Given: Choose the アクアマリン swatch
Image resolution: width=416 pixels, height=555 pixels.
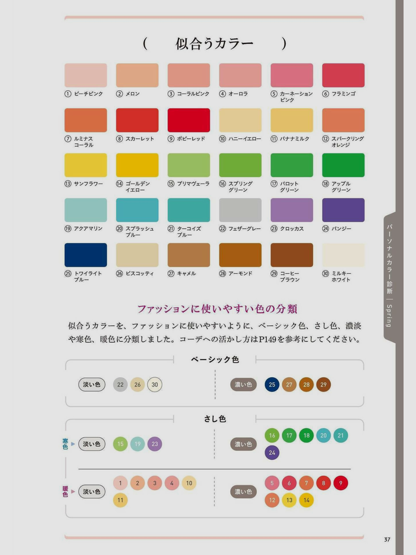Looking at the screenshot, I should click(86, 210).
